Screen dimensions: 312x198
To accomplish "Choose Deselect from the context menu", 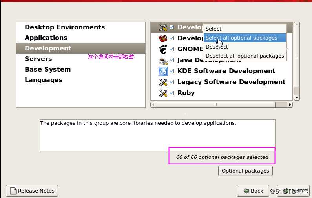I will coord(245,47).
